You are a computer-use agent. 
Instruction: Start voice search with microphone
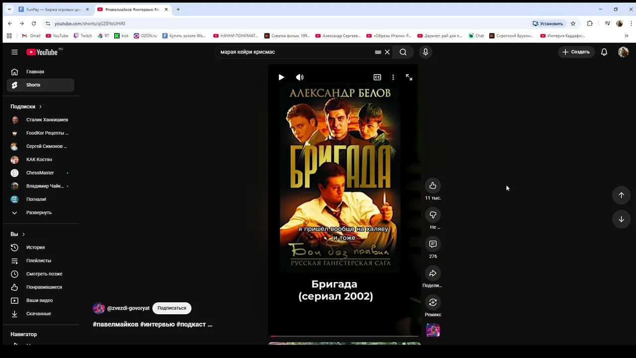point(425,52)
